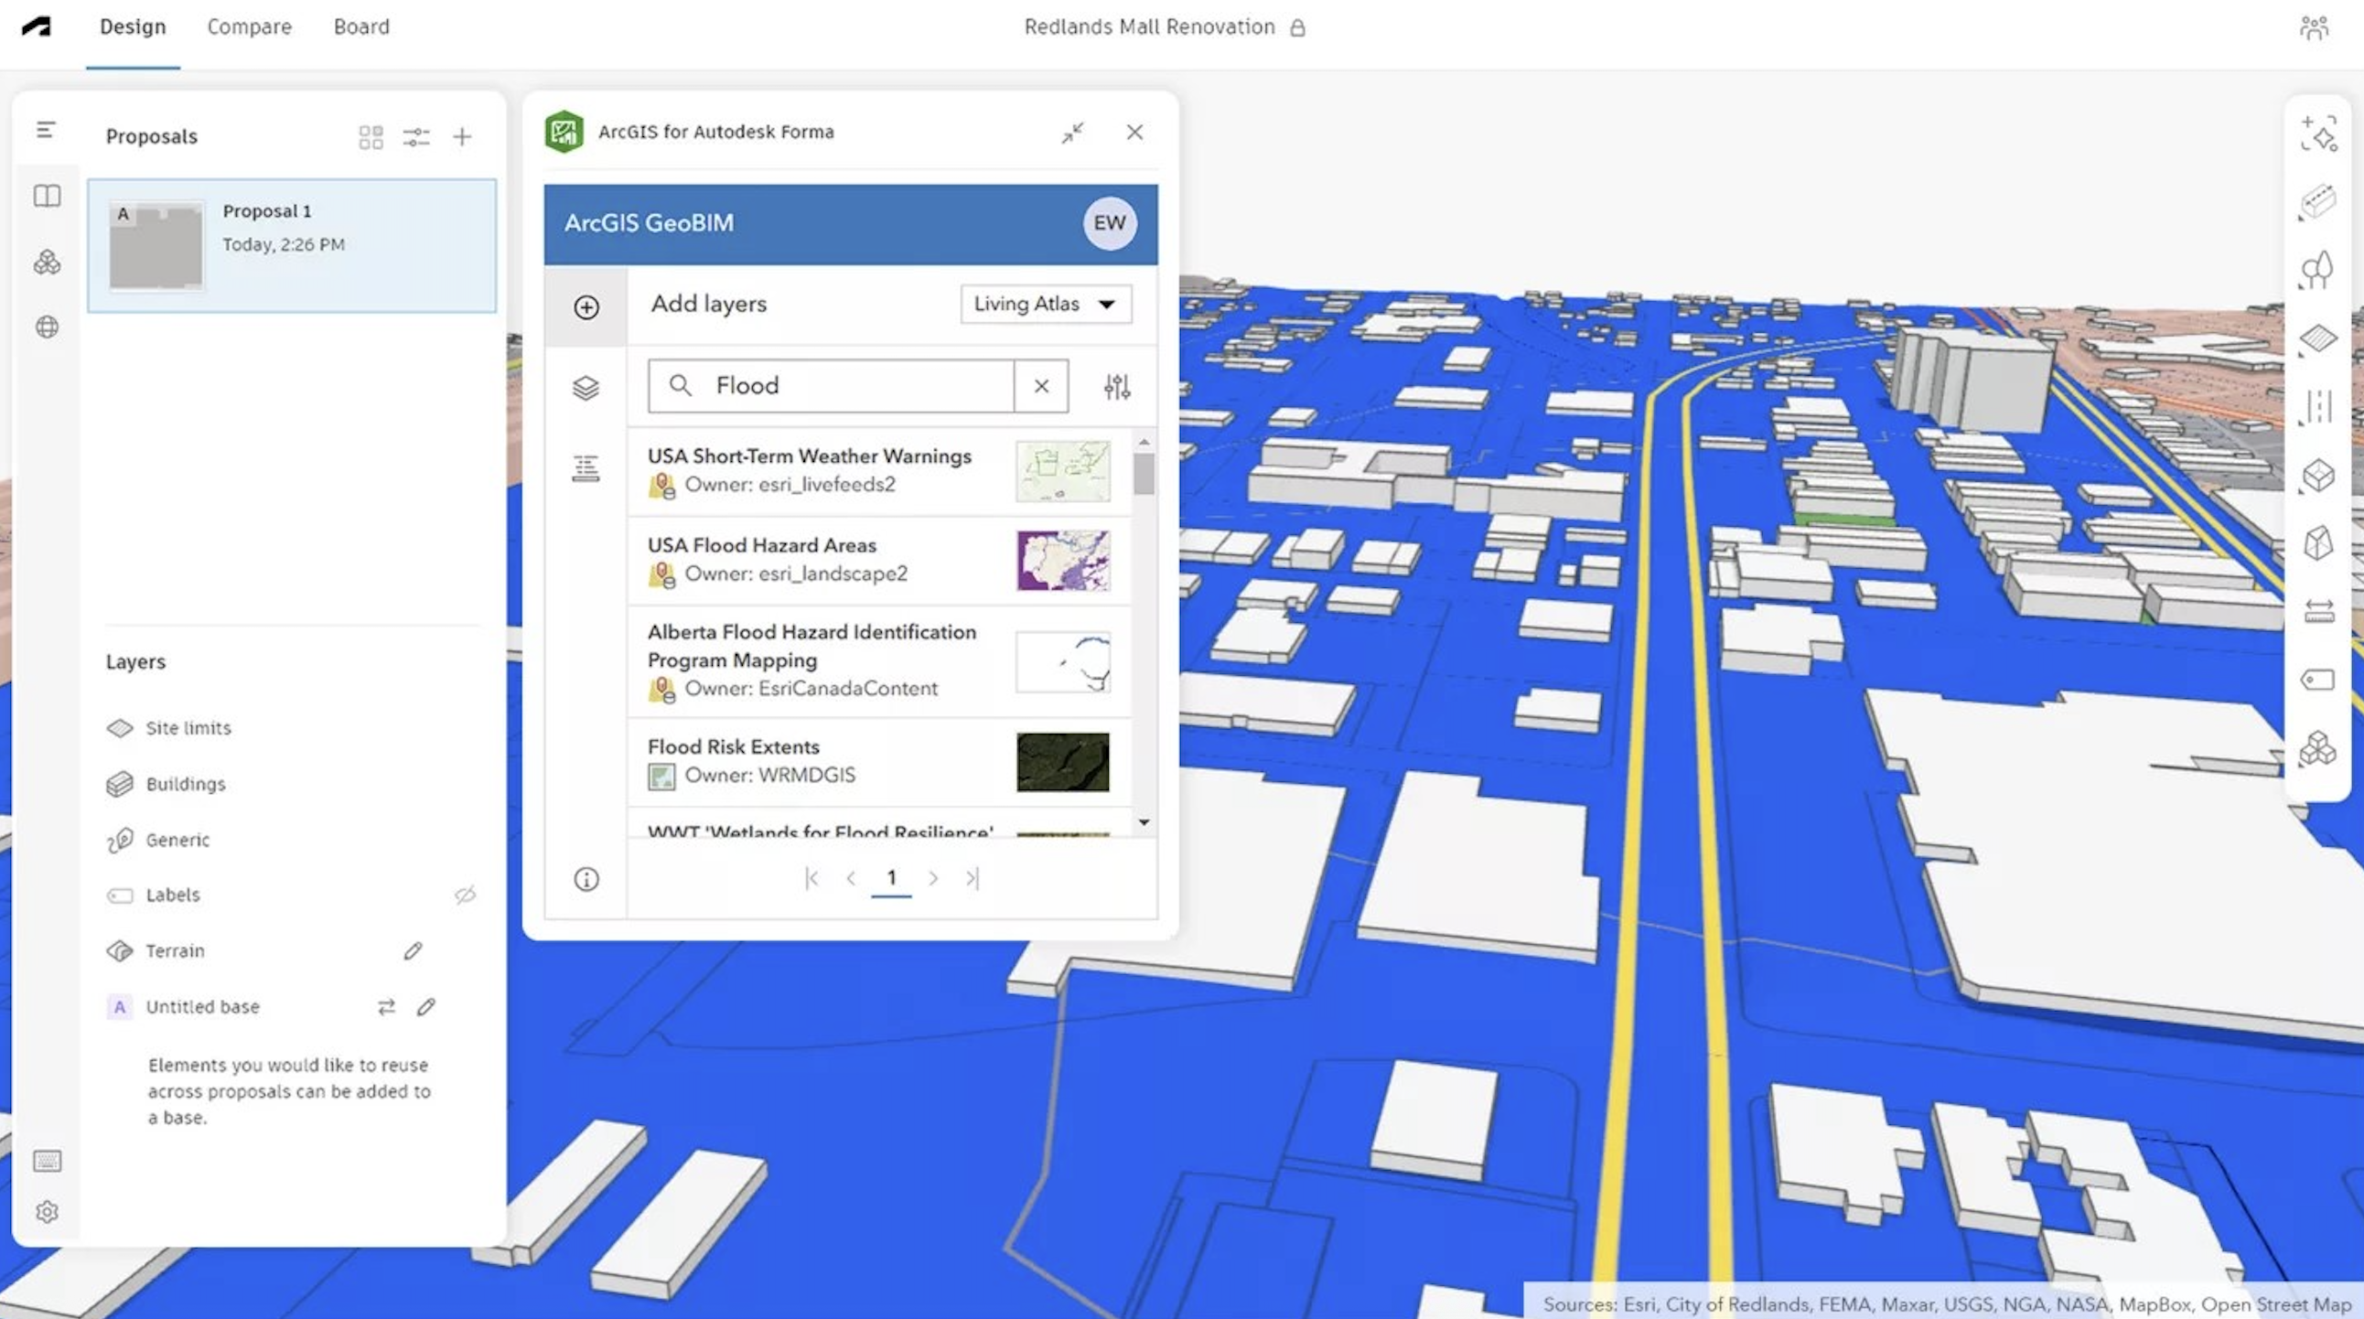Switch proposals to grid view
The width and height of the screenshot is (2364, 1319).
(371, 136)
